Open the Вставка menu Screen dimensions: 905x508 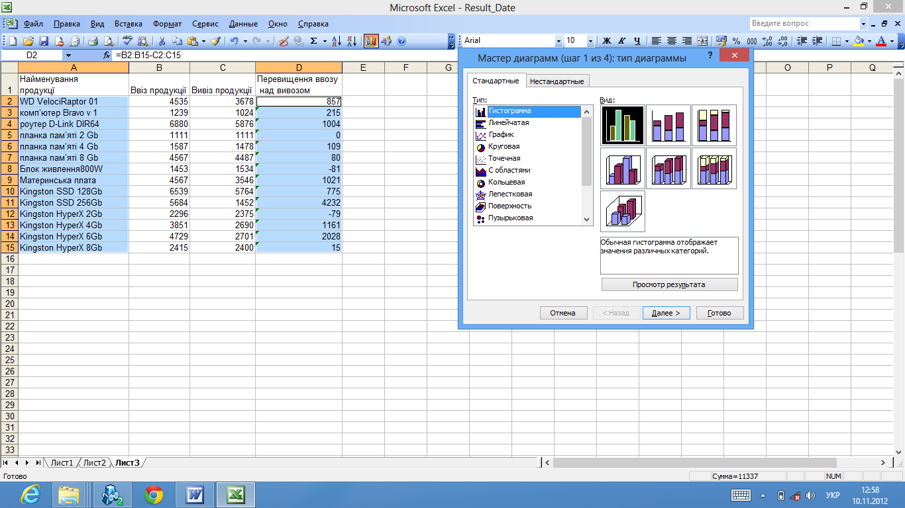click(128, 24)
